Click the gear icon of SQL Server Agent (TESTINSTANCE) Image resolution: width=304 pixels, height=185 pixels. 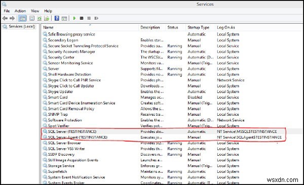45,137
